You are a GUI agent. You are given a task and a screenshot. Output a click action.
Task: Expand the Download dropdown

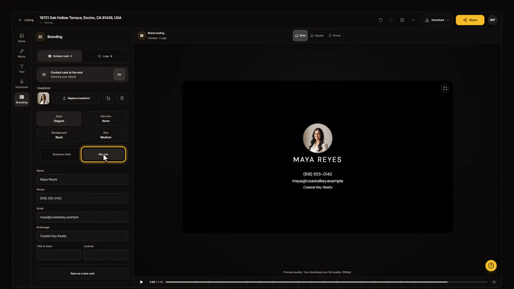pos(437,20)
